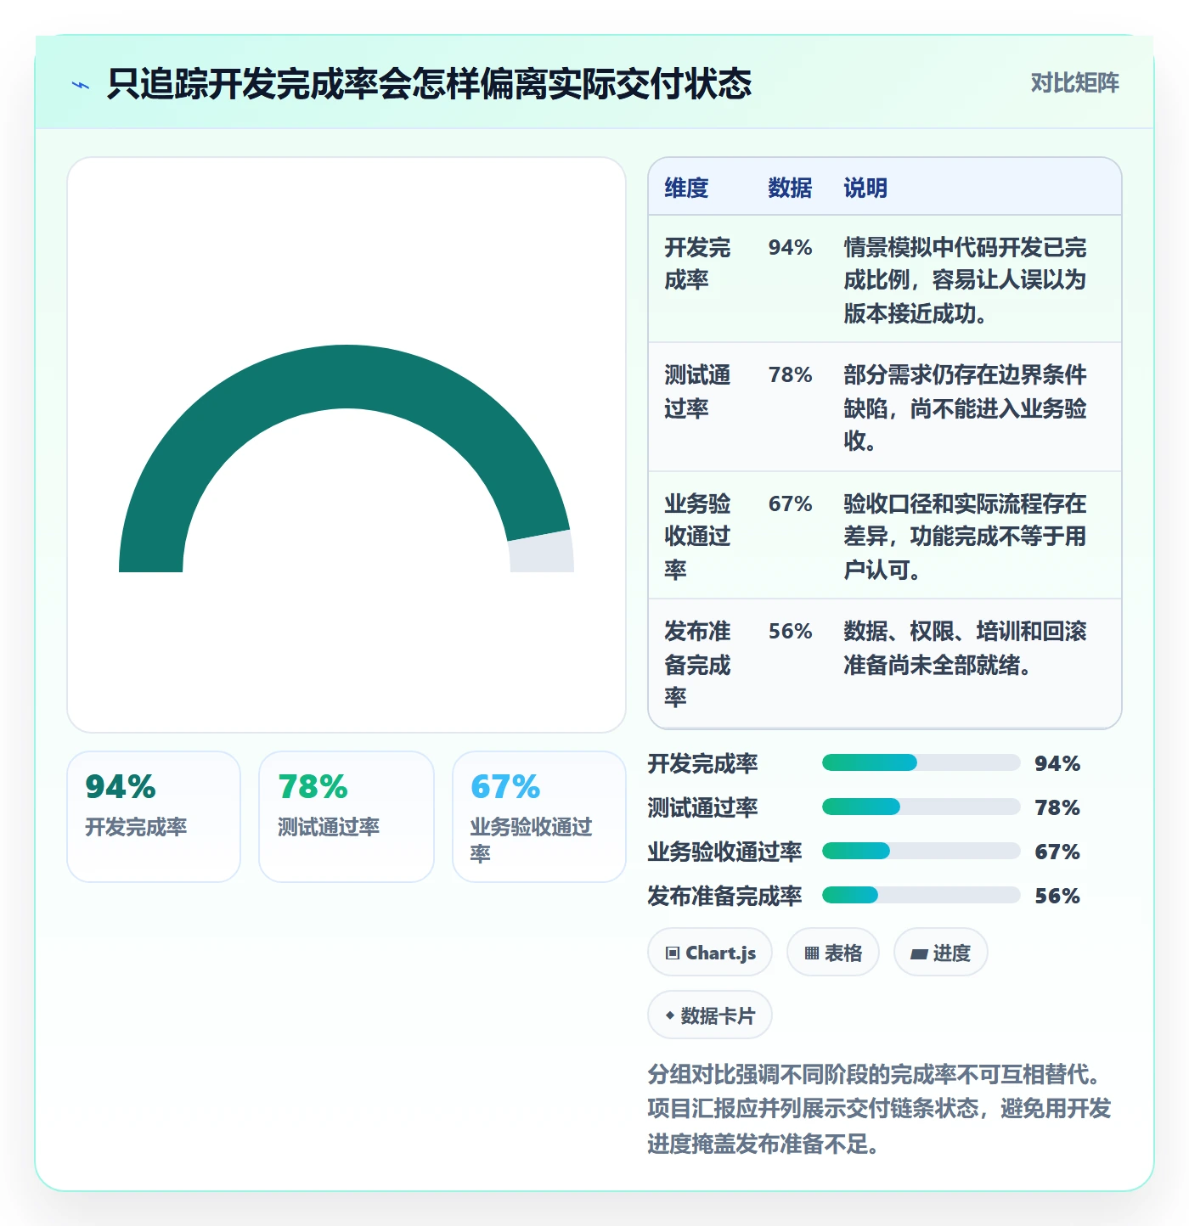Open the 78% 测试通过率 stat card
This screenshot has width=1189, height=1226.
[347, 817]
